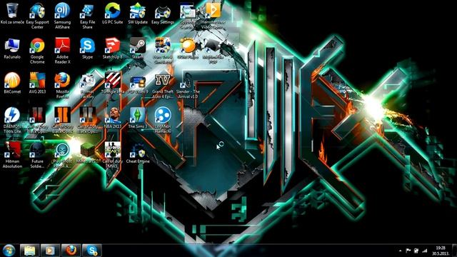This screenshot has width=457, height=257.
Task: Open Samsung AllShare desktop shortcut
Action: [x=62, y=16]
